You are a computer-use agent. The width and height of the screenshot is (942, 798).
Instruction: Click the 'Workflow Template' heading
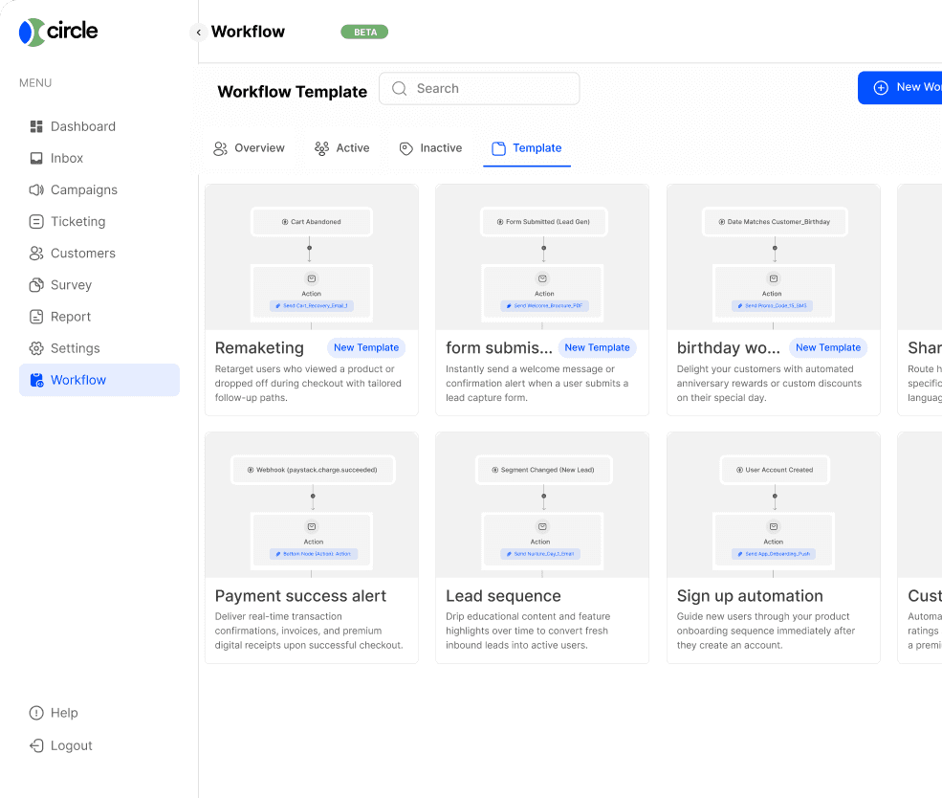click(x=292, y=92)
